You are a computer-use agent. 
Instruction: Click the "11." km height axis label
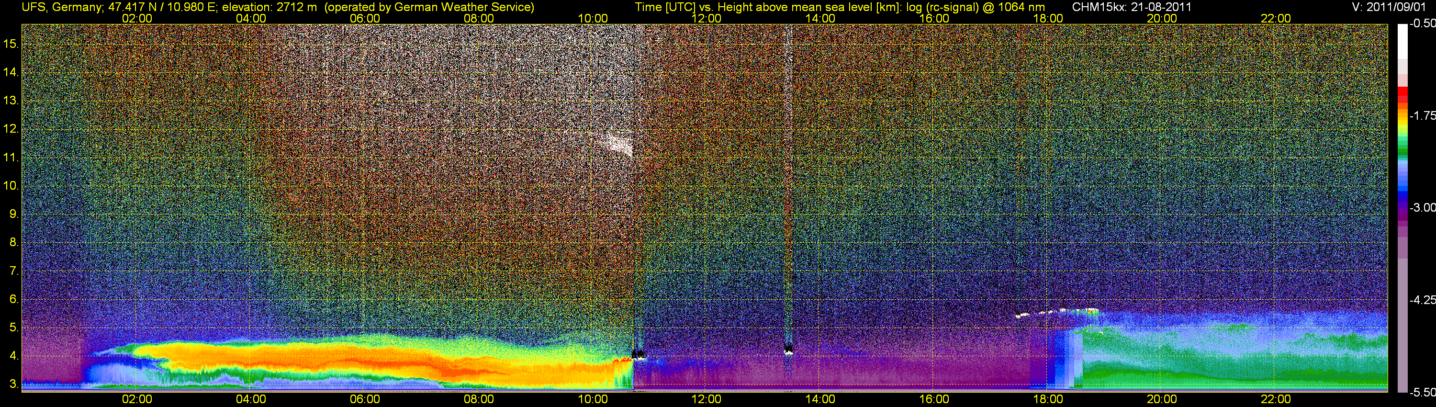click(x=11, y=157)
